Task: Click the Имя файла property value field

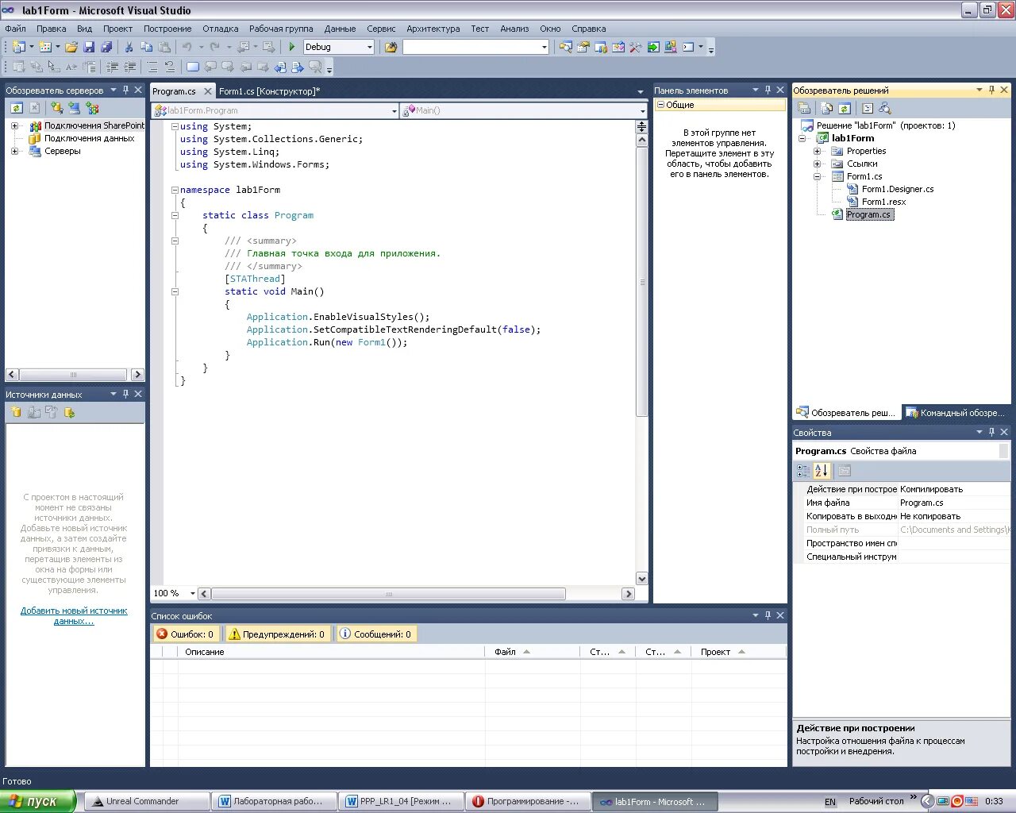Action: pos(954,503)
